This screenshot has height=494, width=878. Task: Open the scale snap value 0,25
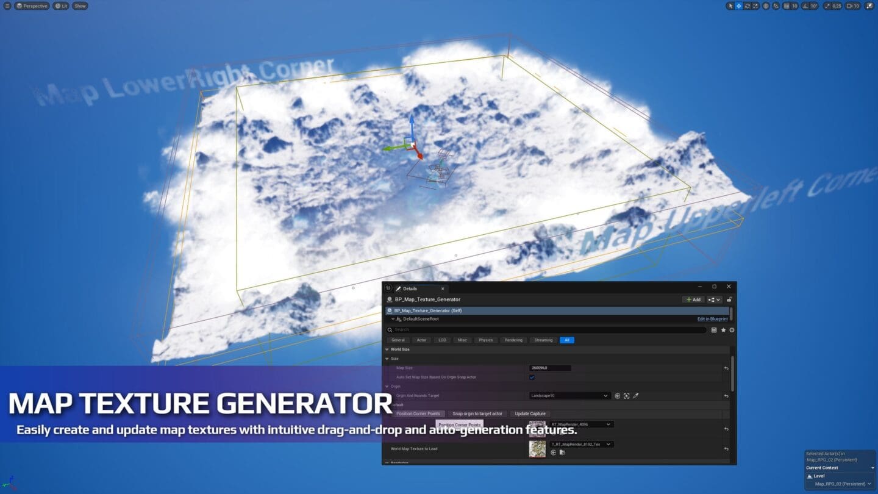click(x=837, y=6)
